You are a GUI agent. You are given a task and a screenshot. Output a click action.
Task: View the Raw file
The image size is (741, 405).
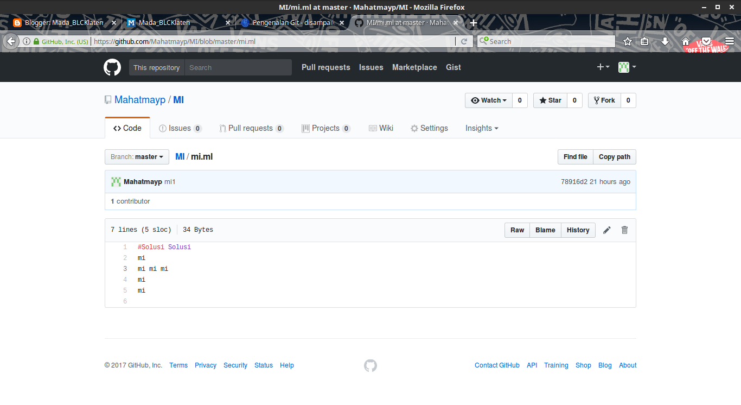click(518, 230)
